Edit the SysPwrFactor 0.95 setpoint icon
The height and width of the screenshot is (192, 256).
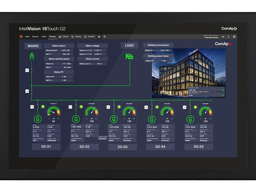tap(223, 95)
